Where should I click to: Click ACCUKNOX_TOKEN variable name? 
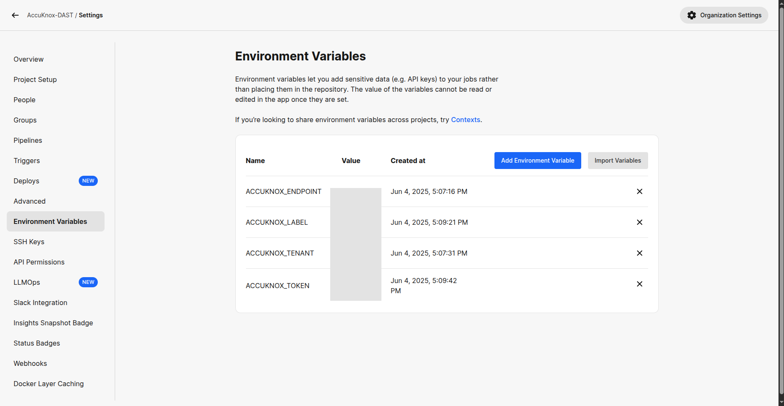coord(278,286)
